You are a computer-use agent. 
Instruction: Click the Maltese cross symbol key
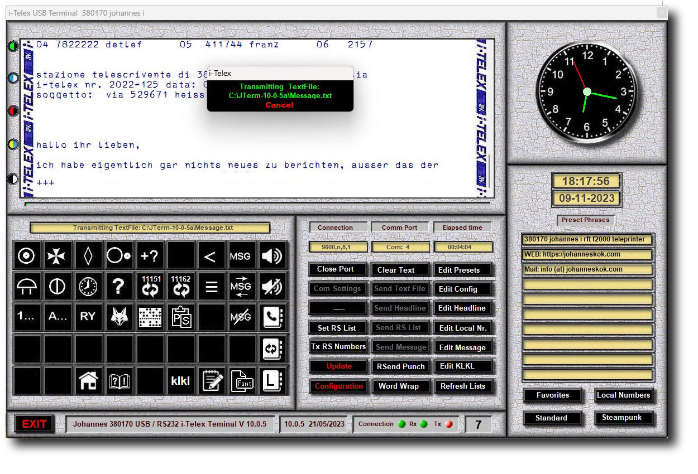[58, 256]
